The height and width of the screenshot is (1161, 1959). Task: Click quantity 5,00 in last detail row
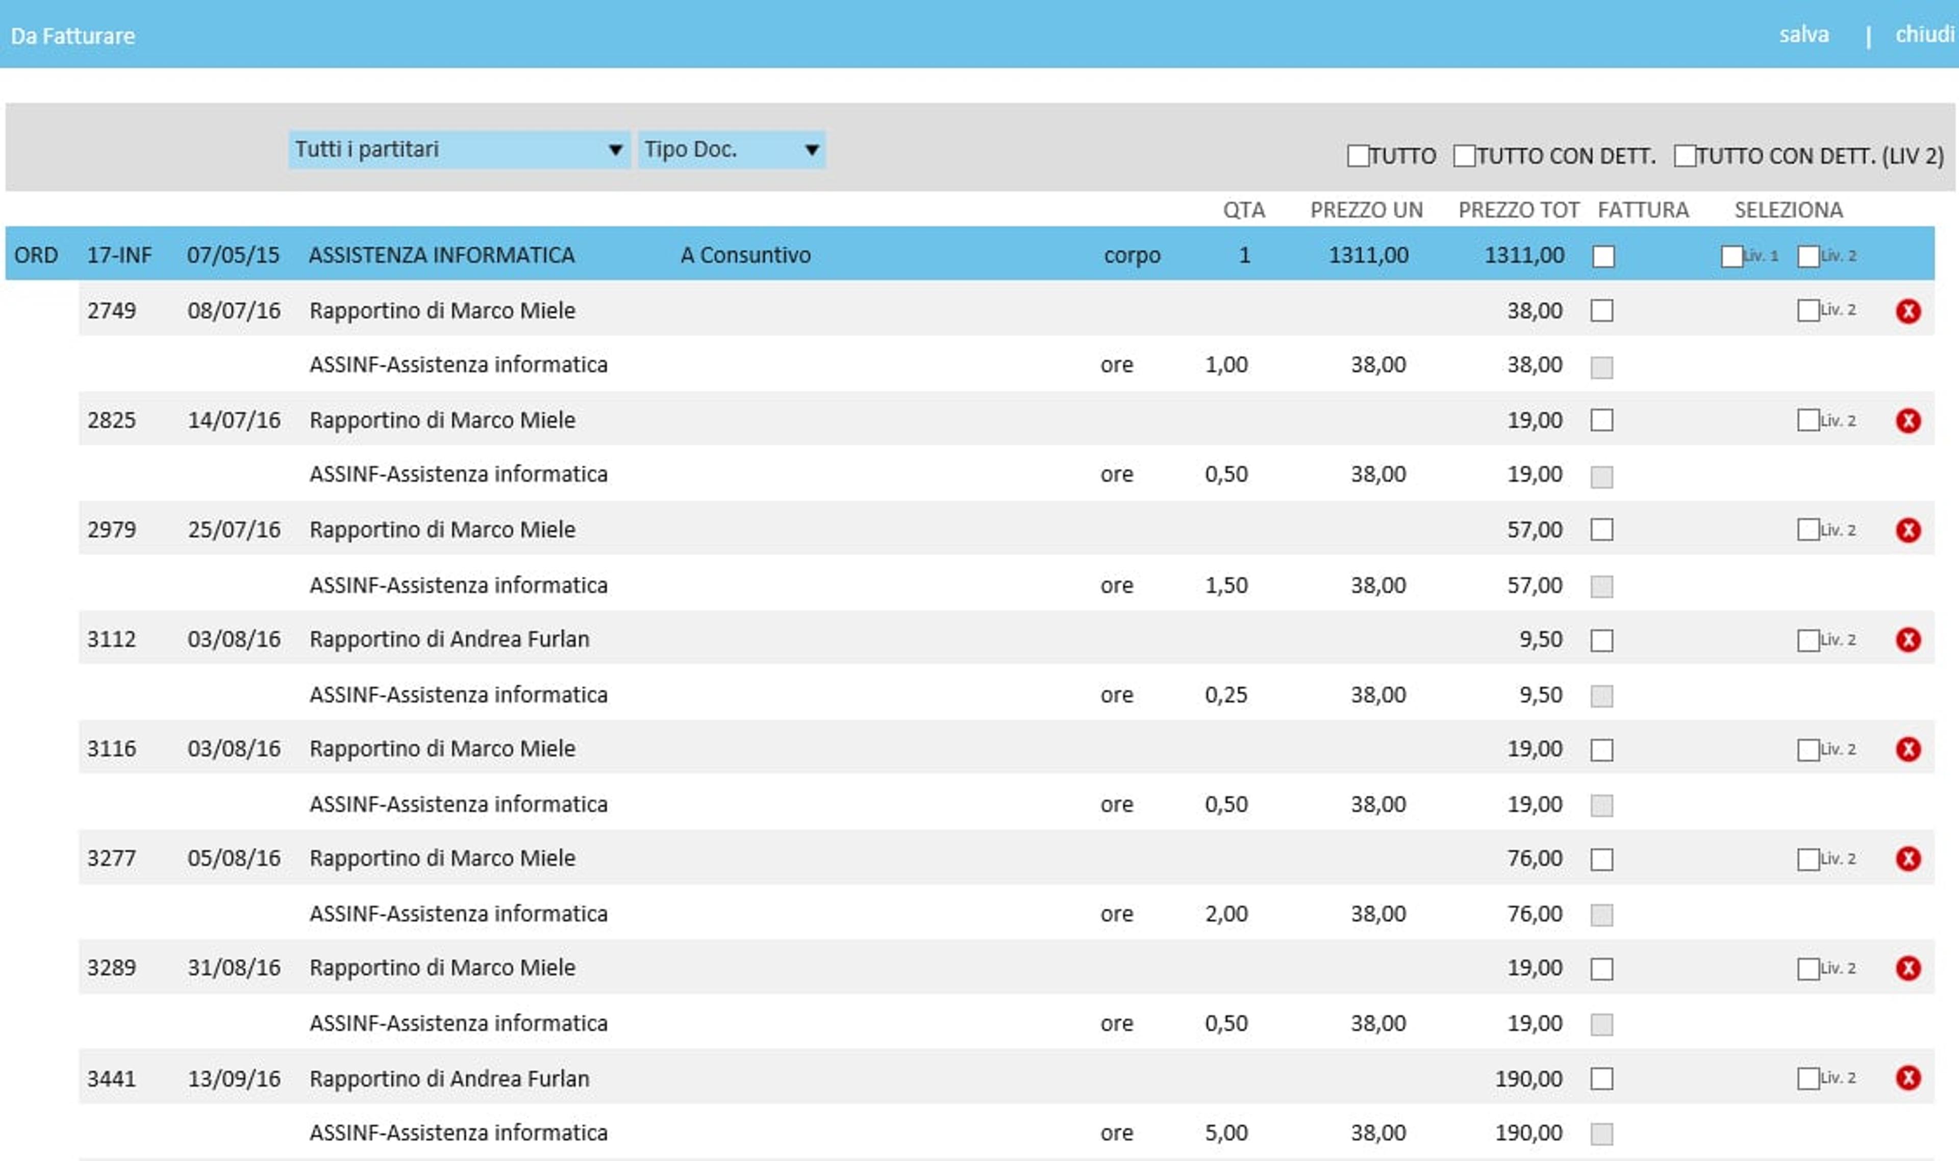(x=1226, y=1133)
